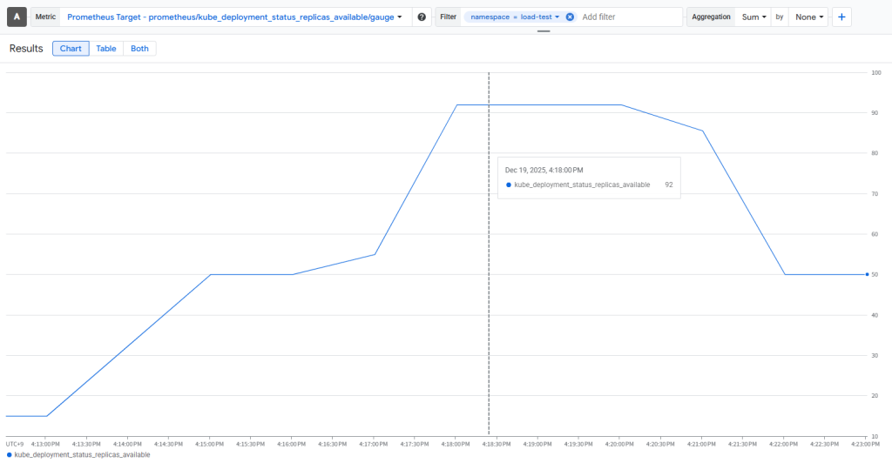Expand the namespace filter chip dropdown
This screenshot has height=463, width=892.
click(x=557, y=17)
